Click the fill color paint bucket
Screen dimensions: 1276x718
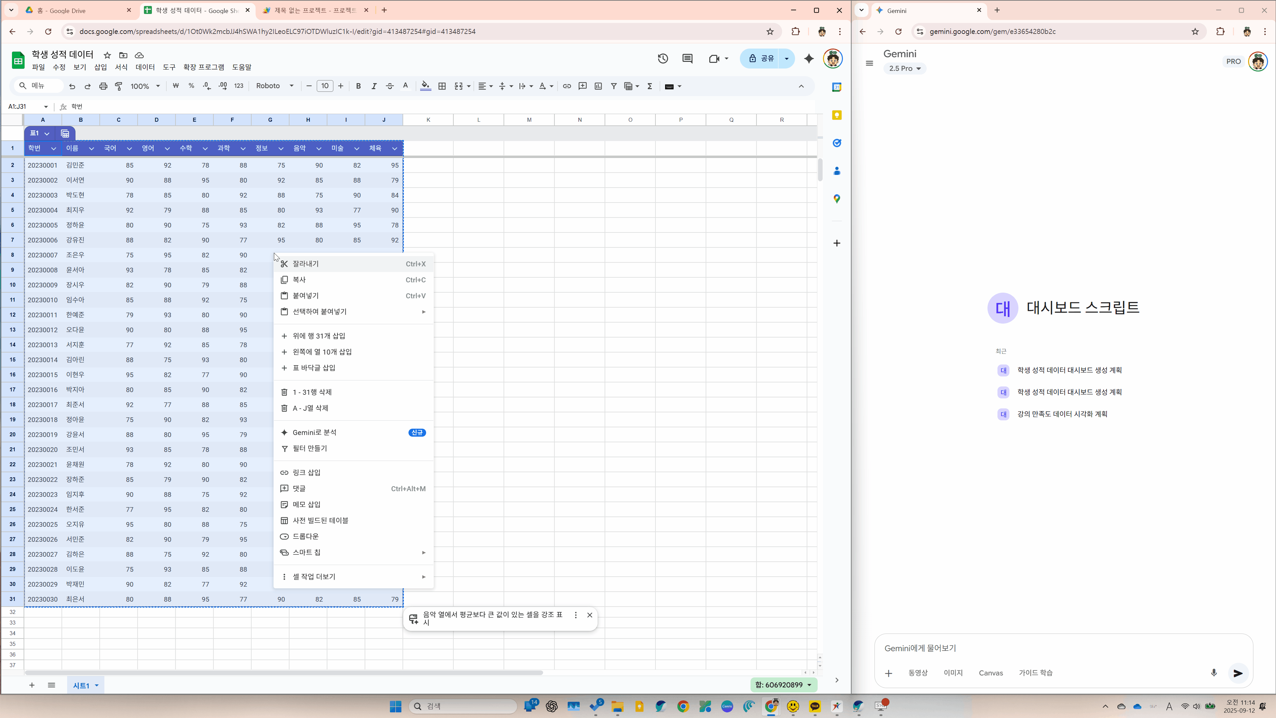click(x=425, y=86)
